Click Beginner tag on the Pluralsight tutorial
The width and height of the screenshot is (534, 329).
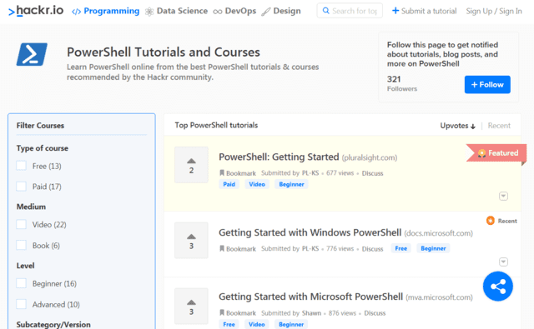(291, 184)
